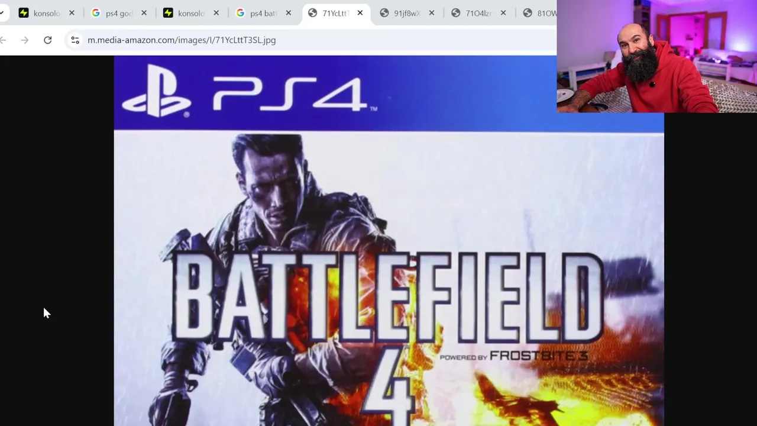Click the globe favicon on 81OW tab

[528, 13]
